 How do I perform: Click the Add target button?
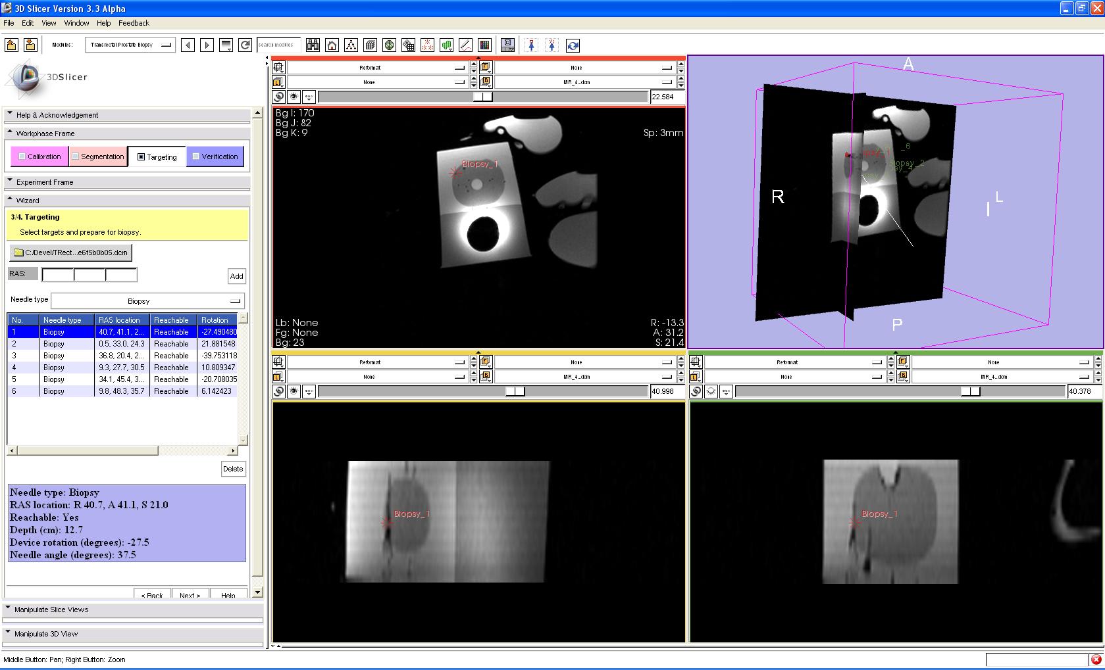236,276
